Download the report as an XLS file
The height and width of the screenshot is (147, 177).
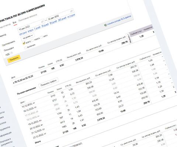(119, 20)
